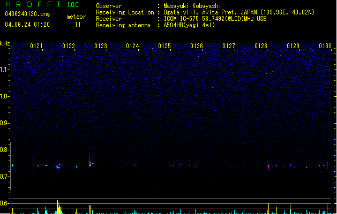Click the 0130 time marker
The width and height of the screenshot is (337, 214).
pyautogui.click(x=325, y=46)
